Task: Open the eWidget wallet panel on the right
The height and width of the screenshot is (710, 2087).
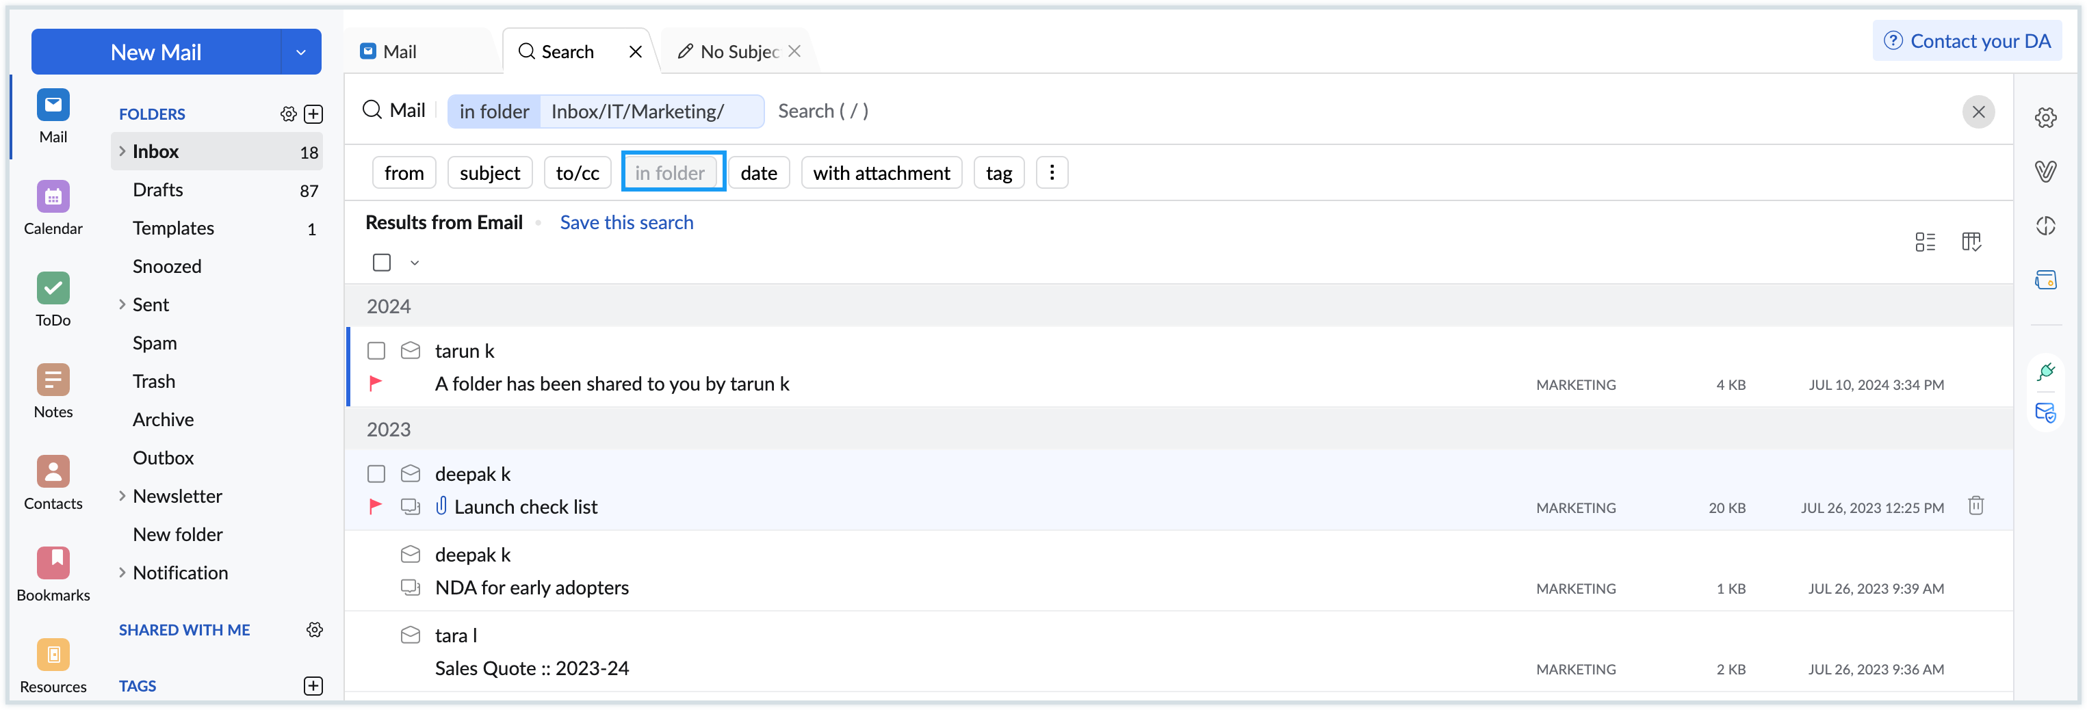Action: [x=2047, y=279]
